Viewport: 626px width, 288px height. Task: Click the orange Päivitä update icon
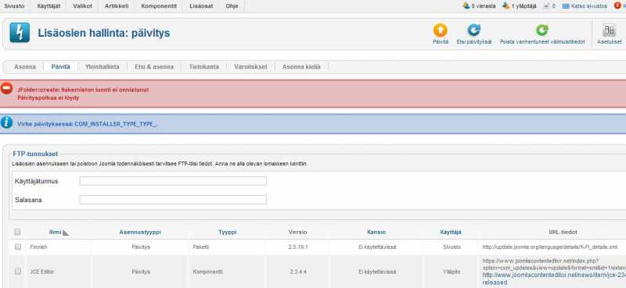pos(440,30)
